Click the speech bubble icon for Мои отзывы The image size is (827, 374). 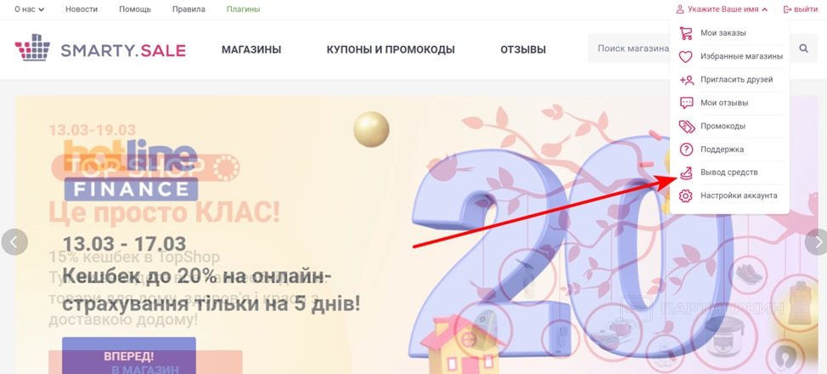click(x=686, y=103)
